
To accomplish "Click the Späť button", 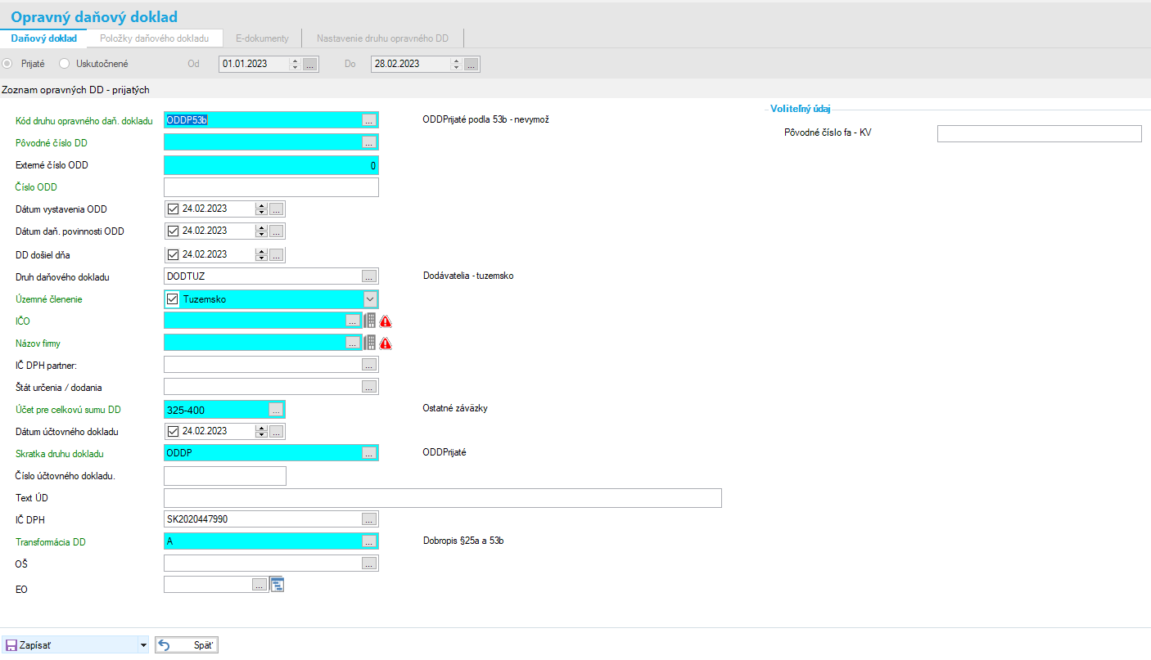I will (x=187, y=645).
